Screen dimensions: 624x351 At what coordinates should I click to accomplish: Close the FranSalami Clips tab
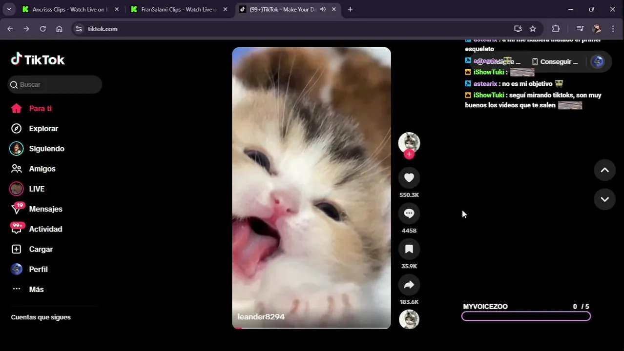[x=225, y=9]
